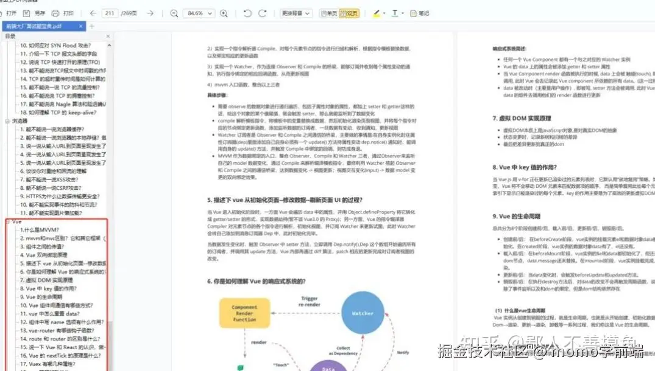This screenshot has width=655, height=371.
Task: Open outline item 14. route 和 router 的区别
Action: (60, 339)
